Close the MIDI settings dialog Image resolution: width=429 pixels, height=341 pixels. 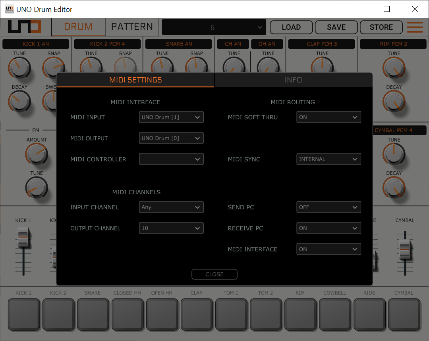(x=214, y=274)
